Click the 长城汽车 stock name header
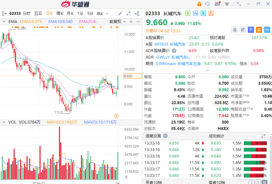 172,13
